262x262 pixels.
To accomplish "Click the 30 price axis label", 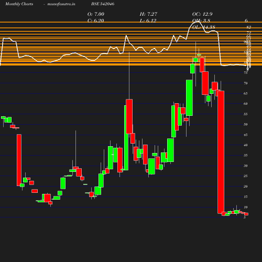I will pos(246,166).
